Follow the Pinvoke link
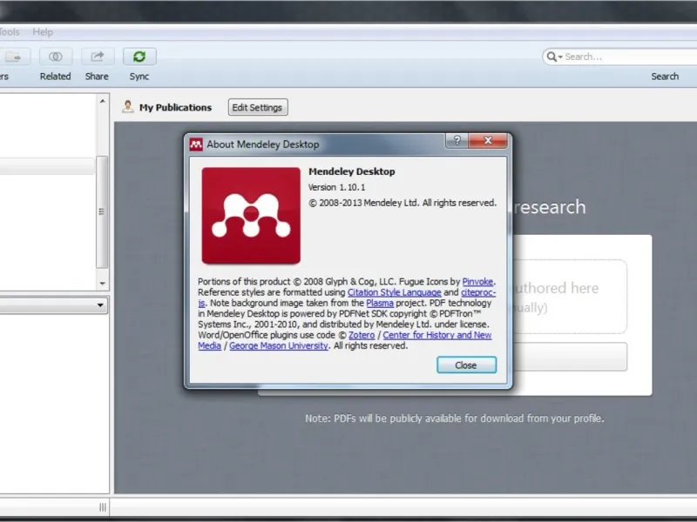 477,281
